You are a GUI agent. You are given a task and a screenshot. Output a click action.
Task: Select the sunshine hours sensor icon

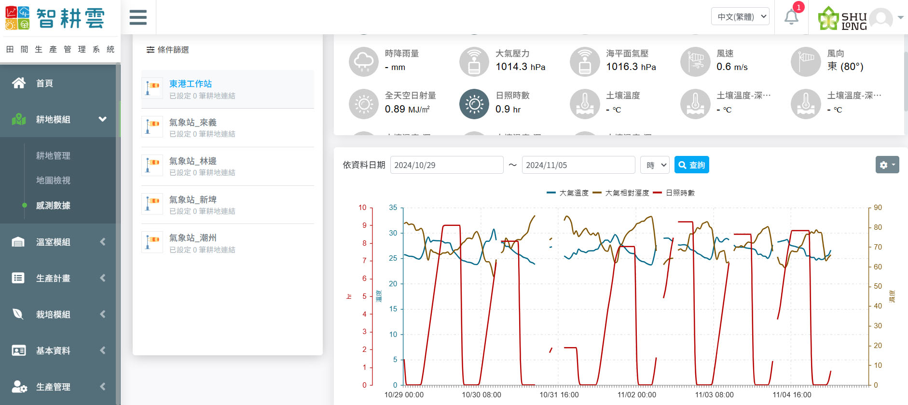[474, 104]
